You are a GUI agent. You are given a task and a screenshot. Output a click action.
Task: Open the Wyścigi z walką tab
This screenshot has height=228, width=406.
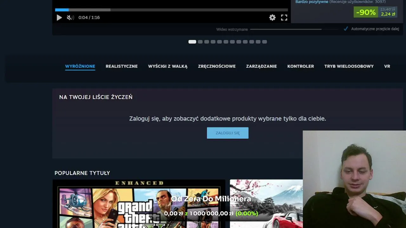pyautogui.click(x=168, y=66)
